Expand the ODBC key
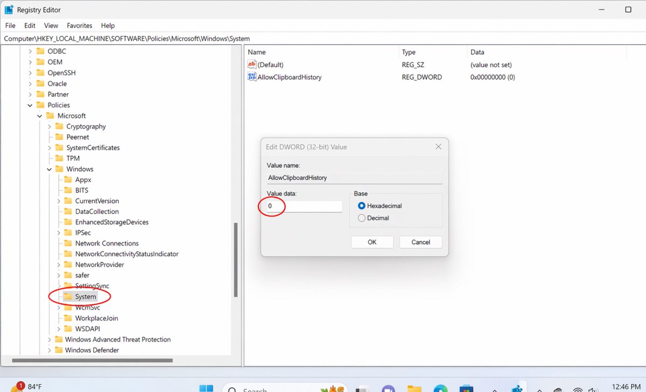 pos(30,52)
